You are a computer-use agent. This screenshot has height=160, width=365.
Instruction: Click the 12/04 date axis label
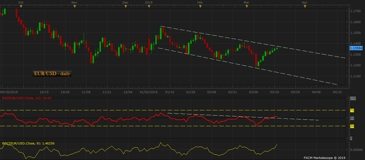128,92
